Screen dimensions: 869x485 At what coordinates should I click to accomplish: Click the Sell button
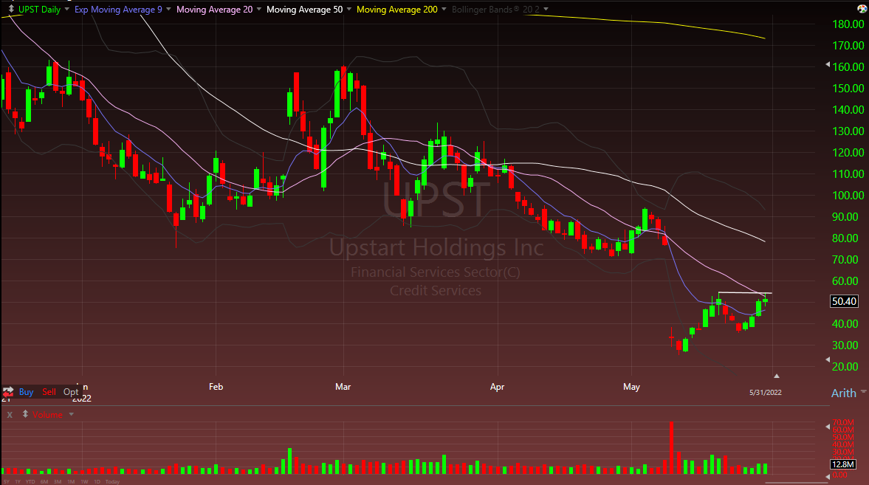point(49,392)
